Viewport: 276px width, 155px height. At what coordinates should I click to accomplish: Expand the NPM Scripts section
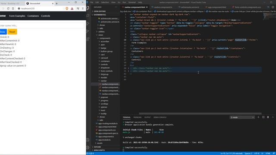coord(99,150)
